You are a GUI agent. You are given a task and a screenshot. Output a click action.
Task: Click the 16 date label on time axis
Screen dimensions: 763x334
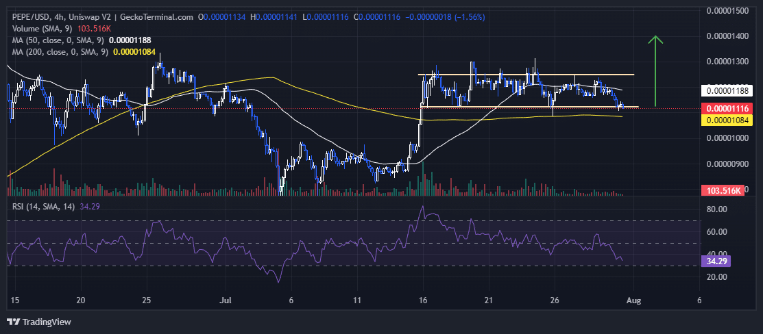click(x=423, y=300)
